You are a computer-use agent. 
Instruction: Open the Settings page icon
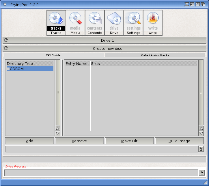(133, 23)
